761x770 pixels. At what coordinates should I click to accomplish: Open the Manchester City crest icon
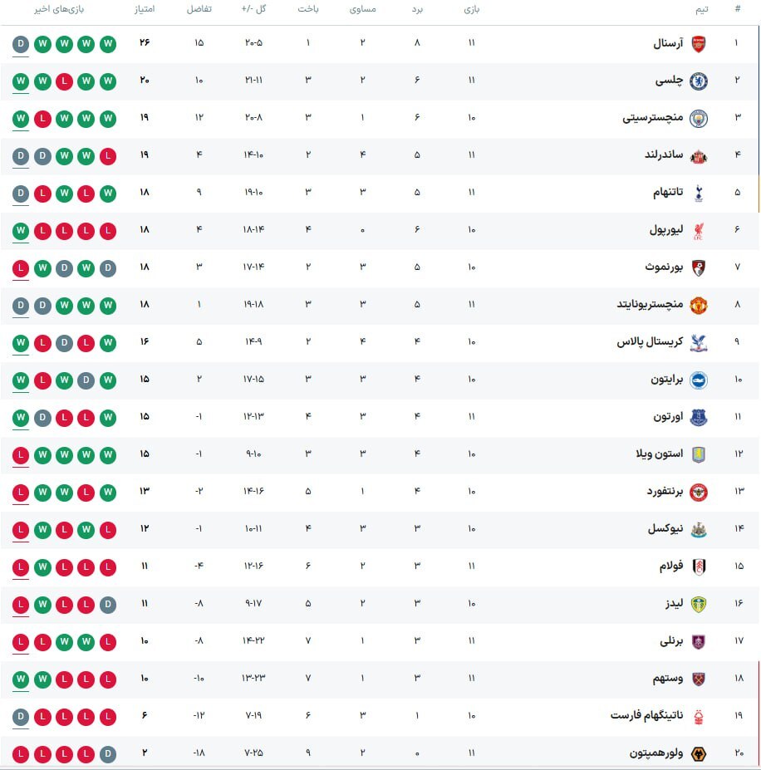coord(699,119)
